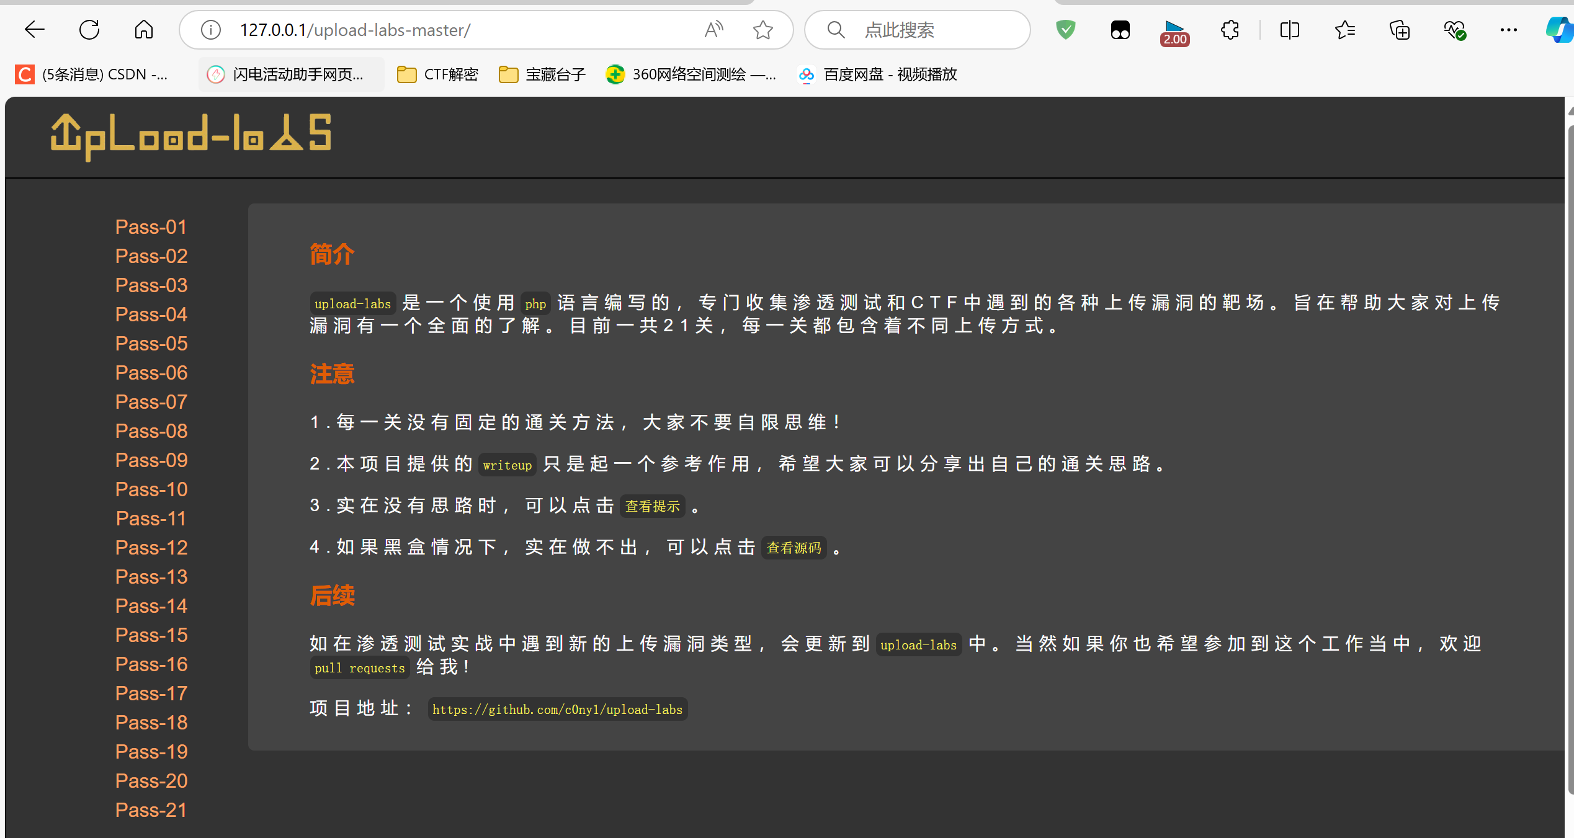Viewport: 1574px width, 838px height.
Task: Open the 百度网盘 - 视频播放 bookmark
Action: pos(877,74)
